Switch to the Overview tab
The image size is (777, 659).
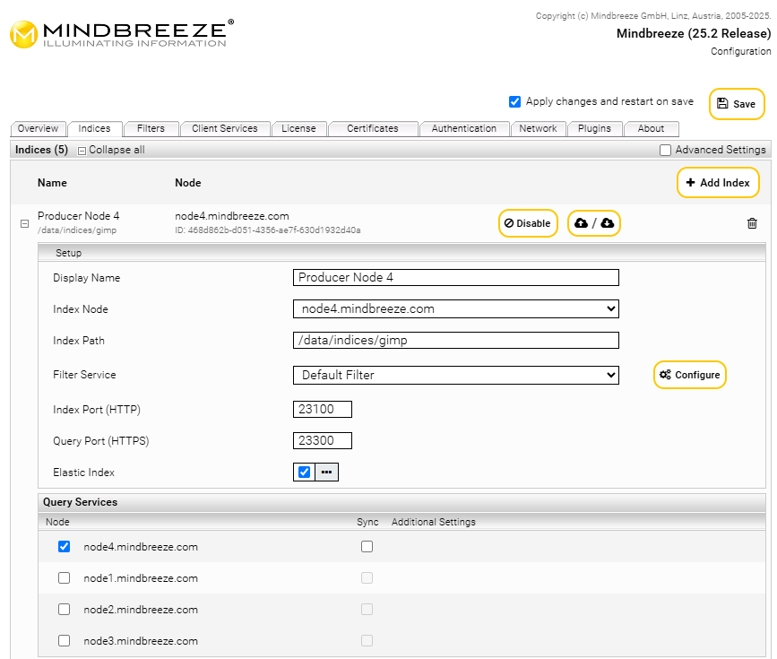coord(38,128)
